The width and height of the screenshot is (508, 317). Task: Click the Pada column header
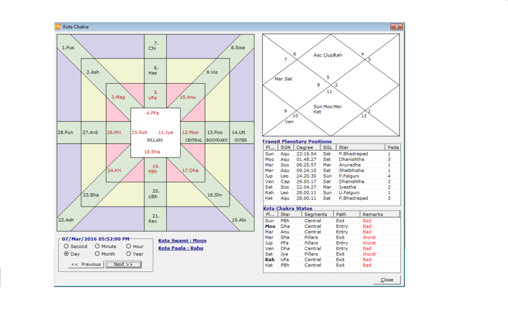(x=393, y=147)
